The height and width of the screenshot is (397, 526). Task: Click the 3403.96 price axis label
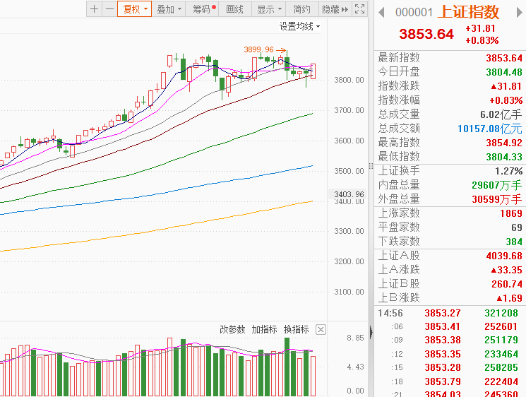coord(349,194)
